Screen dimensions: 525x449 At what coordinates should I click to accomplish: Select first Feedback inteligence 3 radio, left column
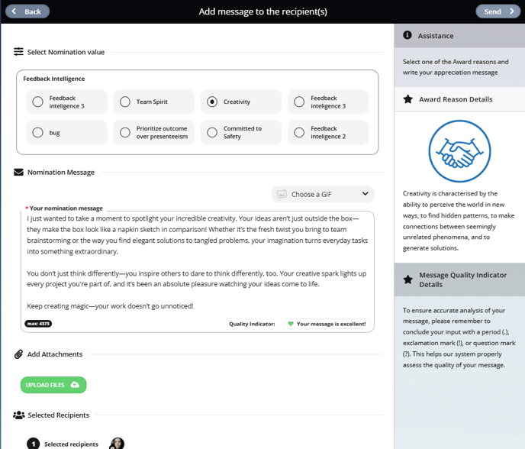[38, 102]
